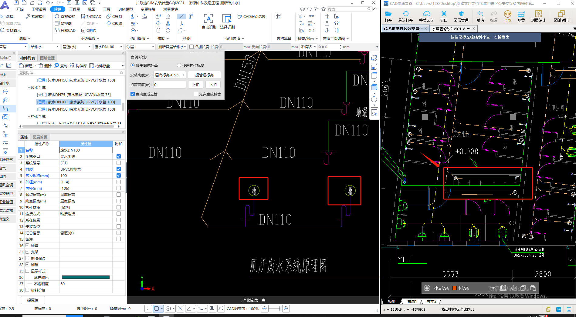Enable 点加长度 checkbox
The image size is (576, 317).
click(191, 47)
